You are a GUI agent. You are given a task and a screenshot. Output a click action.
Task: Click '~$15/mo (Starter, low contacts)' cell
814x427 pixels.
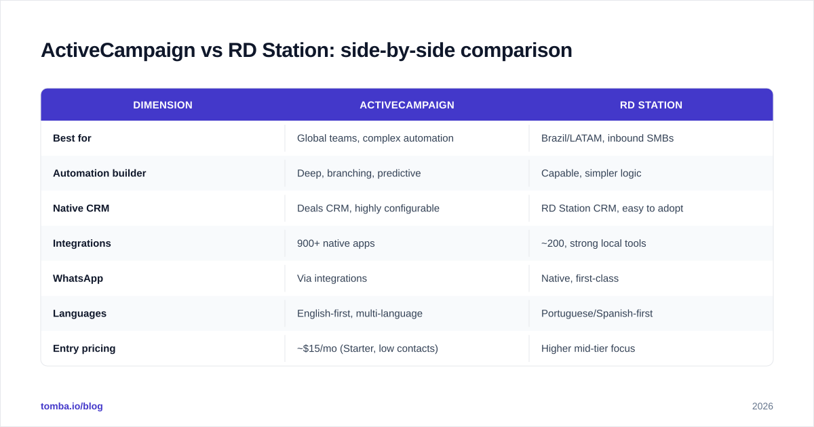pyautogui.click(x=407, y=348)
